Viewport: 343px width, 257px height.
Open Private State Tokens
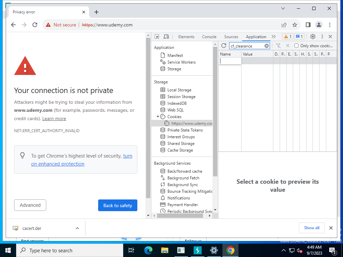pyautogui.click(x=185, y=130)
